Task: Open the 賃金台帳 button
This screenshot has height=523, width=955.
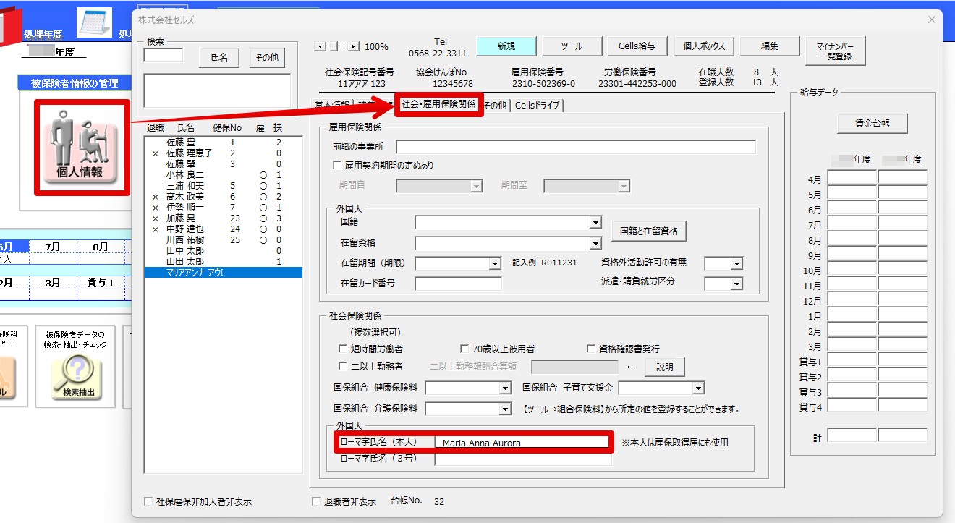Action: [872, 124]
